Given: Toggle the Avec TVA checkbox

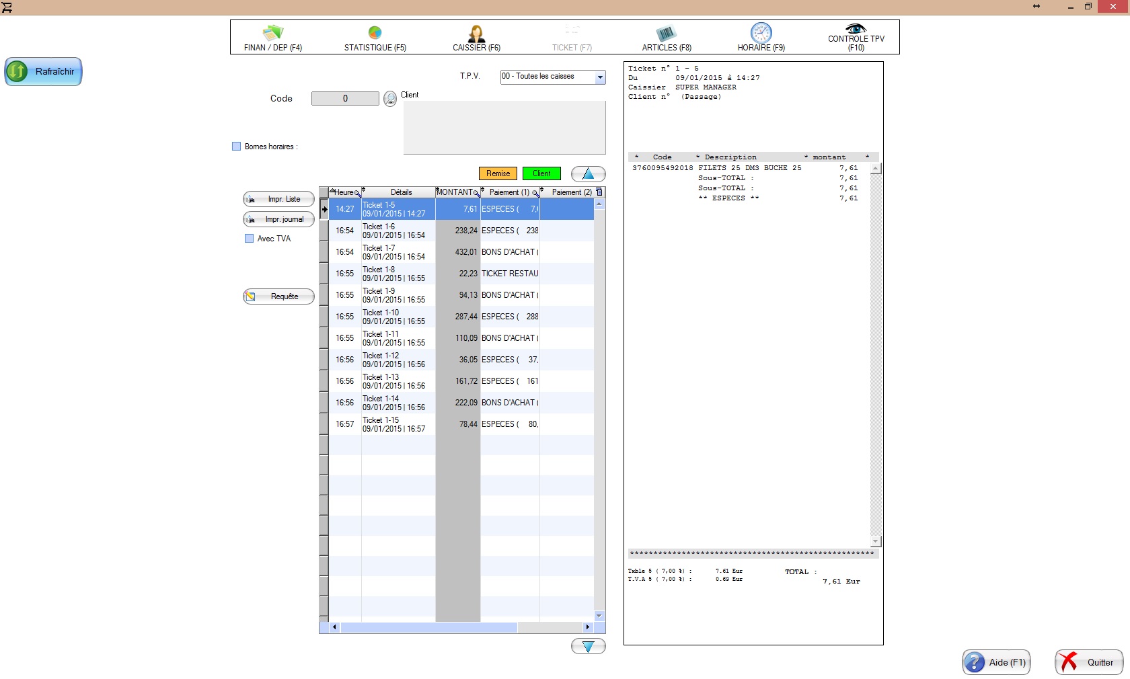Looking at the screenshot, I should (x=250, y=239).
